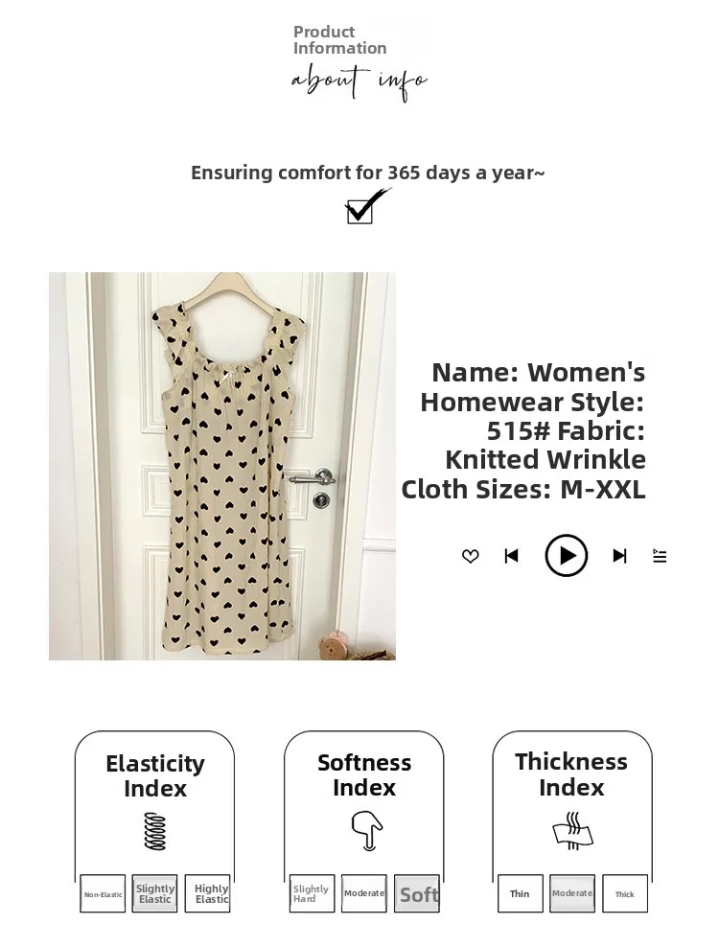Image resolution: width=719 pixels, height=947 pixels.
Task: Skip to previous track icon
Action: [511, 556]
